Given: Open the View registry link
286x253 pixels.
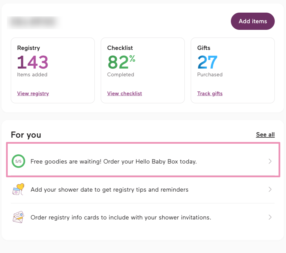Looking at the screenshot, I should 33,94.
